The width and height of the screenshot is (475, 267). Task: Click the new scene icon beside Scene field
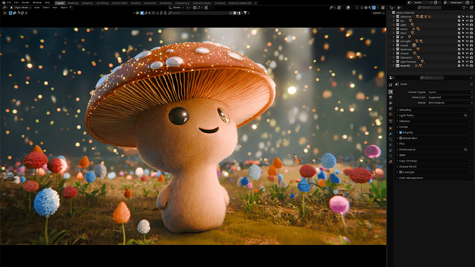(435, 3)
